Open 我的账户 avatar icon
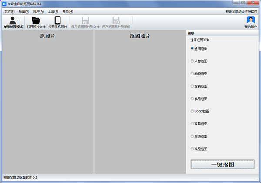 click(x=251, y=20)
